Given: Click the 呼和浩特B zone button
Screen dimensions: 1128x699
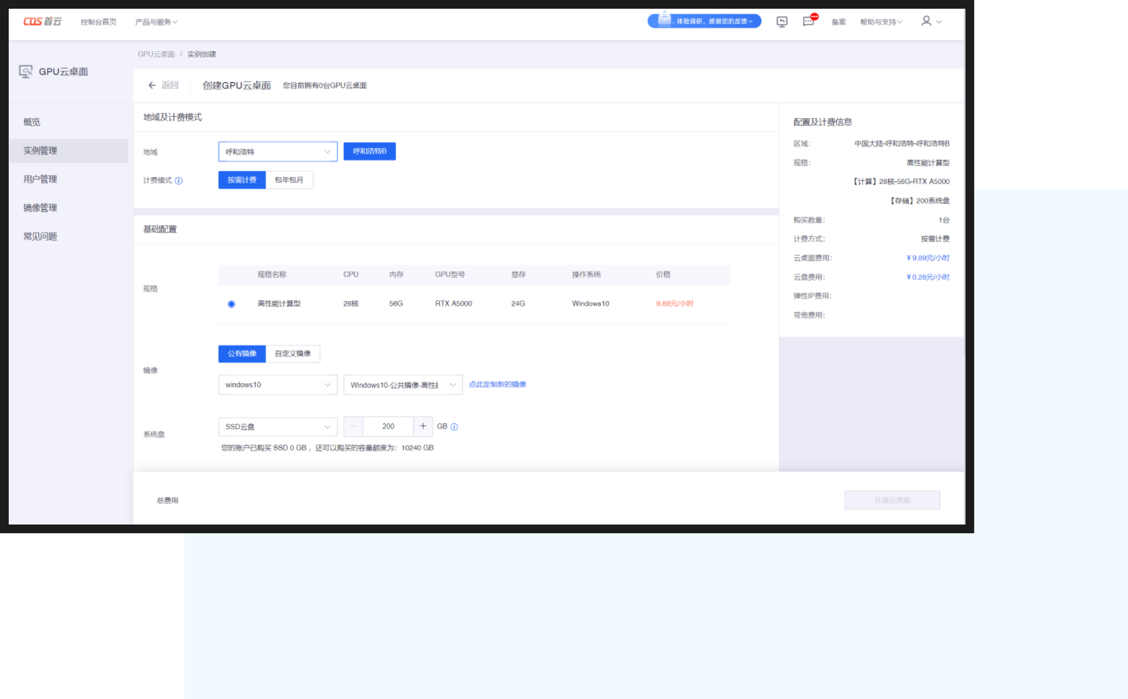Looking at the screenshot, I should coord(369,151).
